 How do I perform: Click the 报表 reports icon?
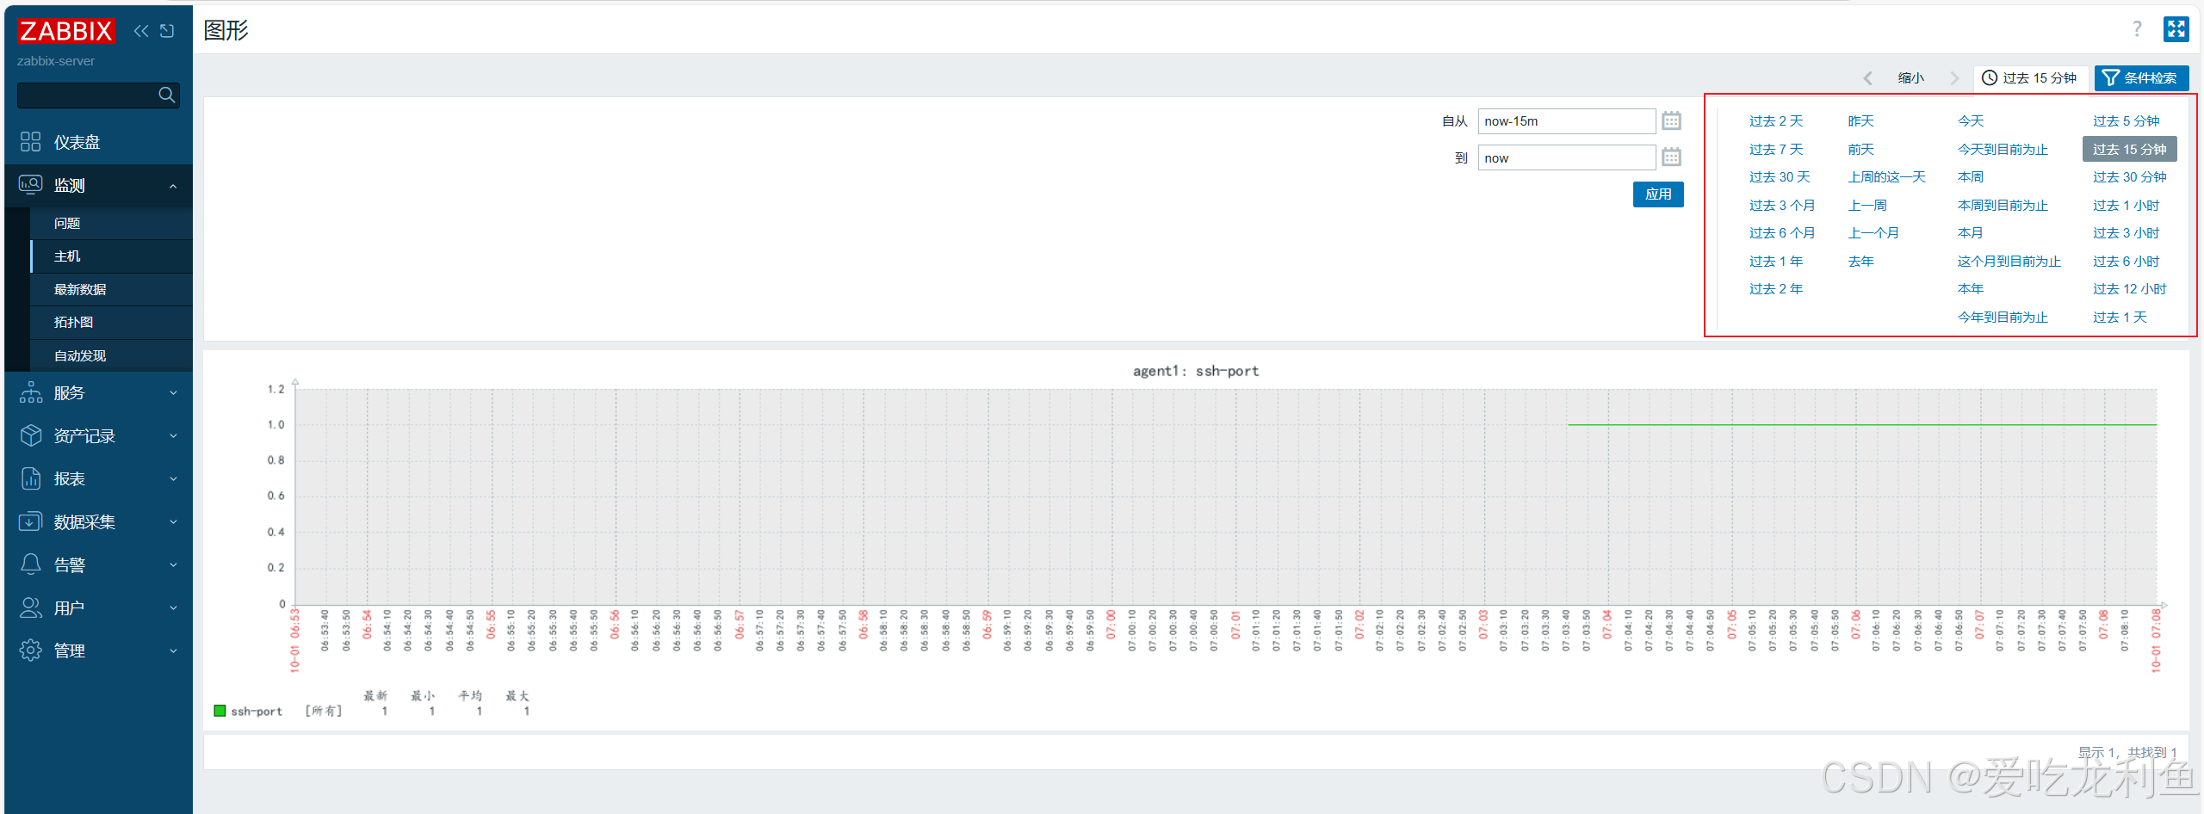coord(31,478)
